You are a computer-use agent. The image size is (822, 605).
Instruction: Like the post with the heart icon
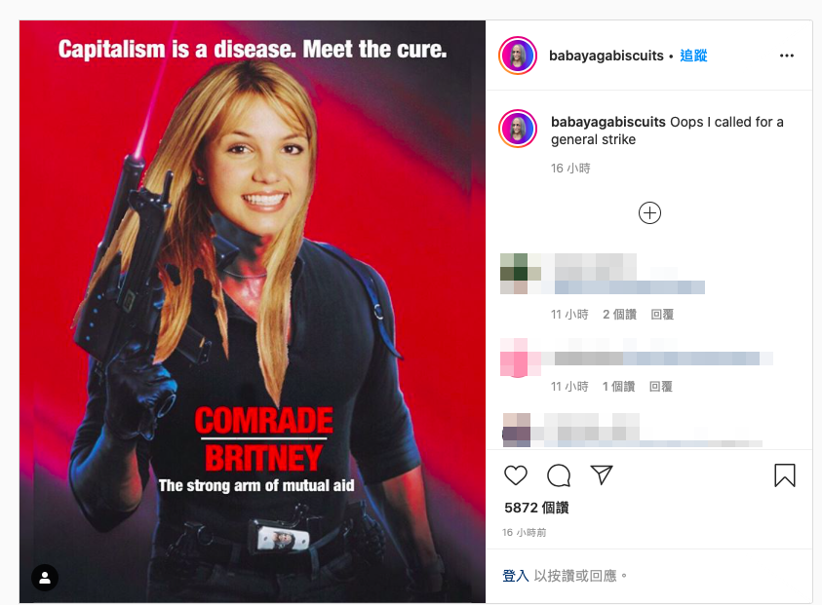point(515,475)
